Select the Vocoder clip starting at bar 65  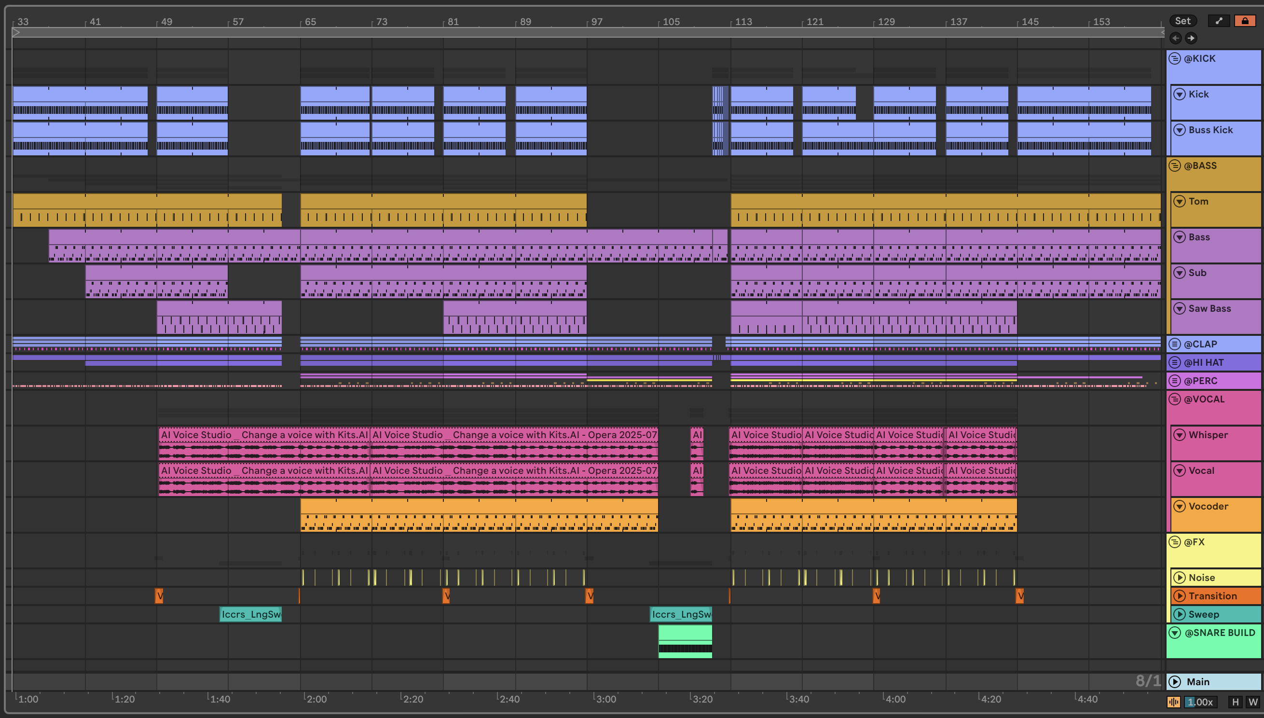pos(479,515)
